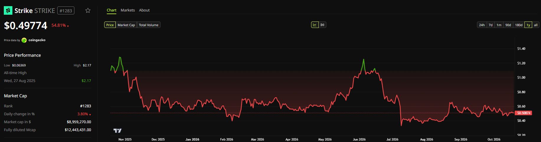
Task: Select the Total Volume chart toggle
Action: [148, 25]
